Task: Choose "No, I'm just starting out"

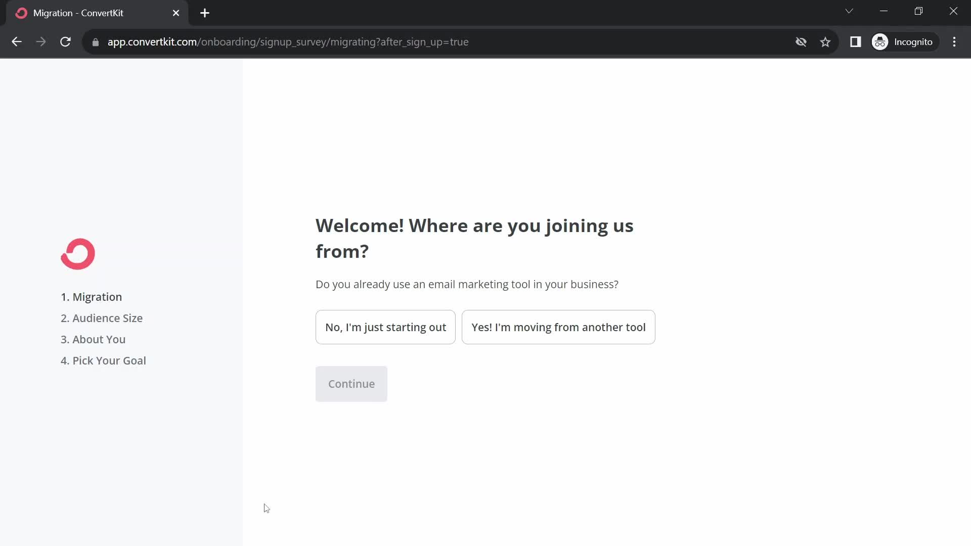Action: pos(385,327)
